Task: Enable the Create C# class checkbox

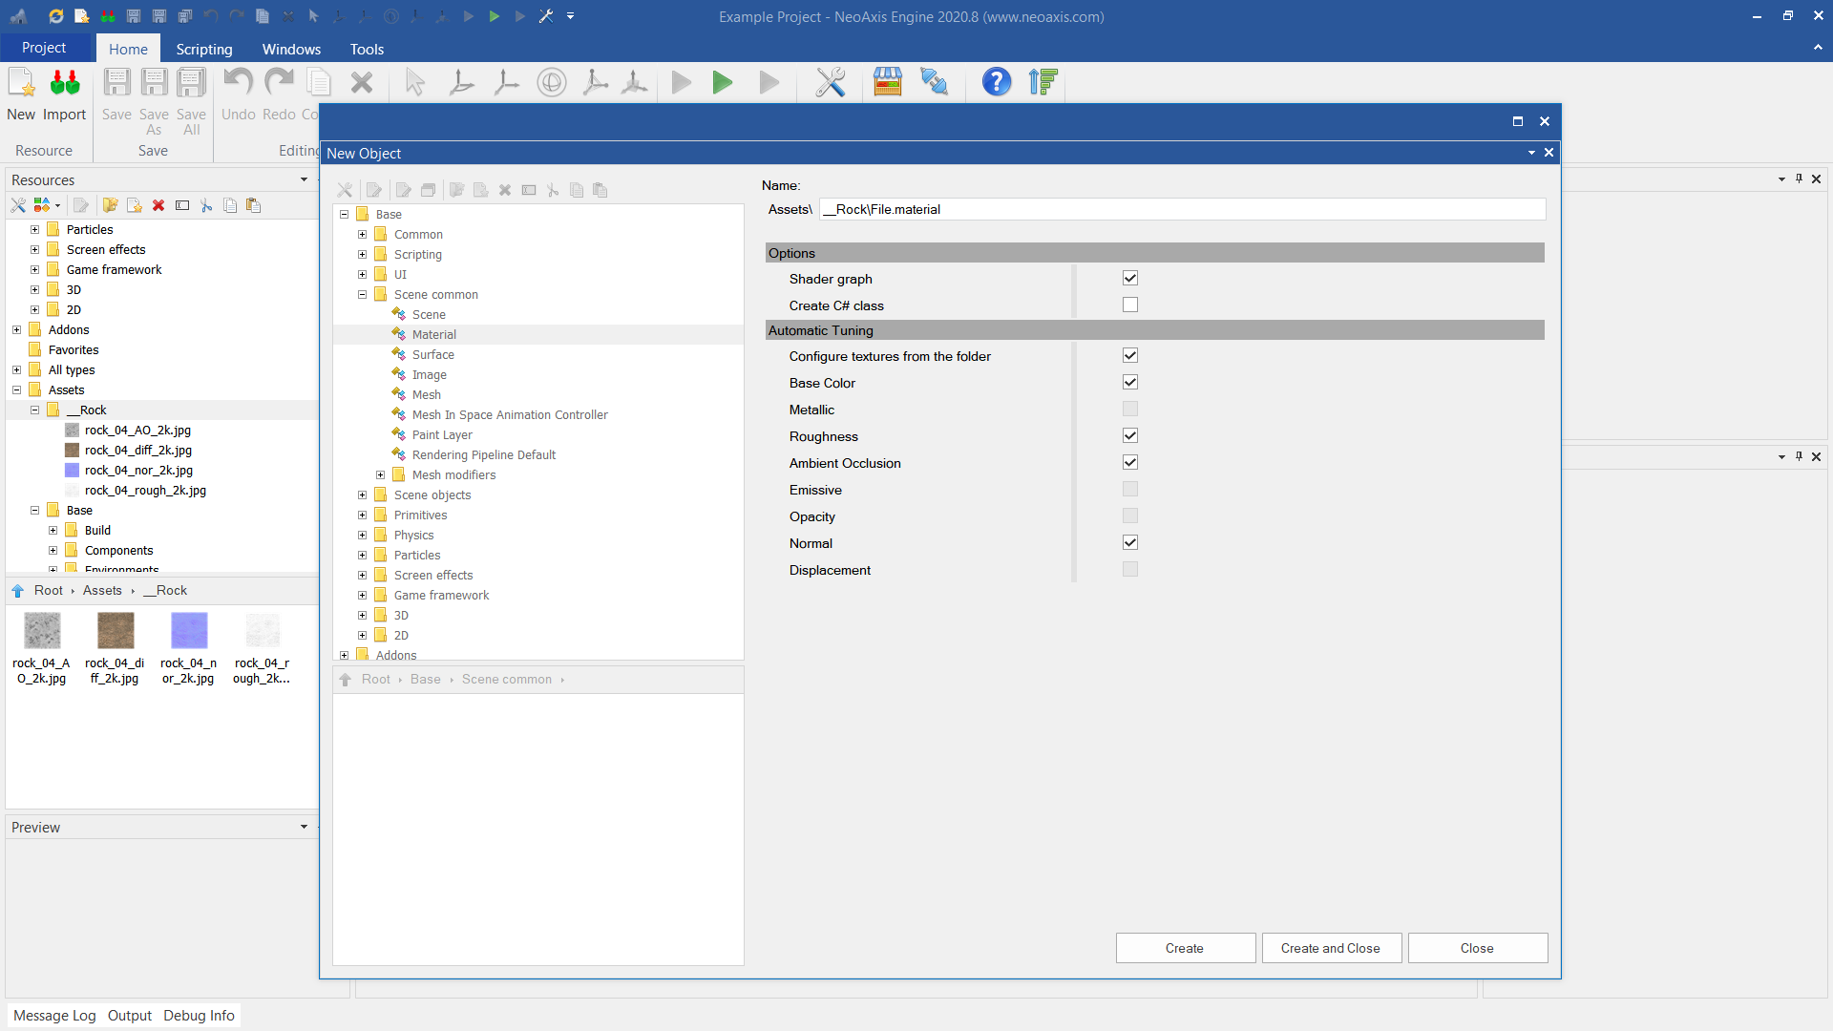Action: [1130, 305]
